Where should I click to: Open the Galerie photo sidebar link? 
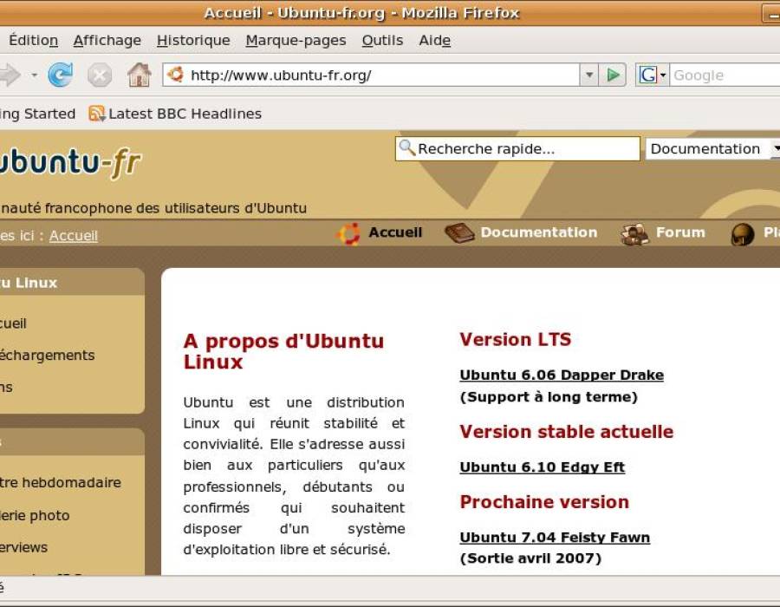(x=35, y=515)
